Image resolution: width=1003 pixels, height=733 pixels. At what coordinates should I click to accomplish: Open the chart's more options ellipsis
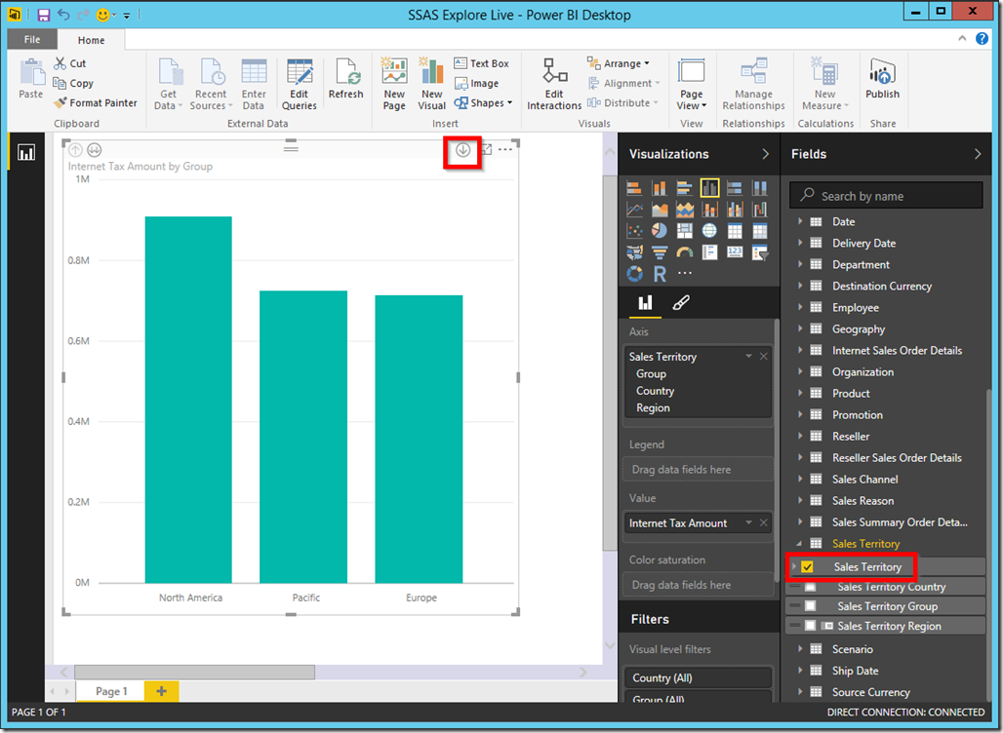[x=504, y=149]
